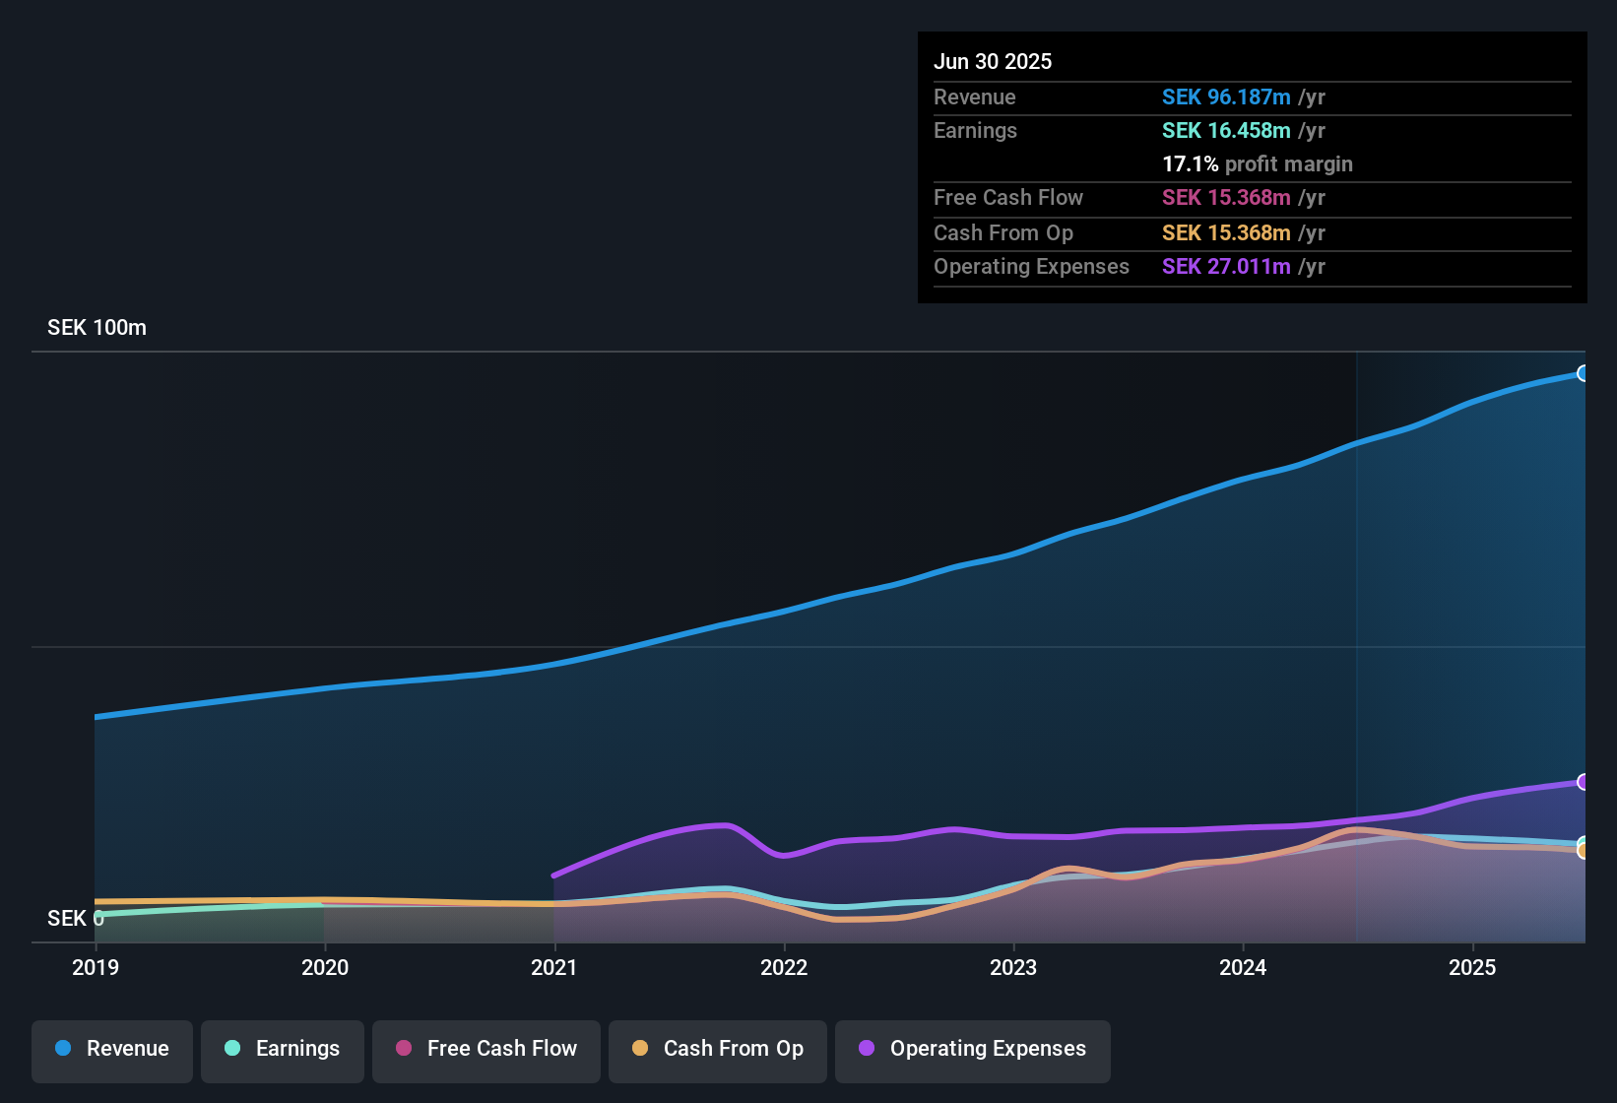
Task: Select the 2022 year label on axis
Action: [784, 968]
